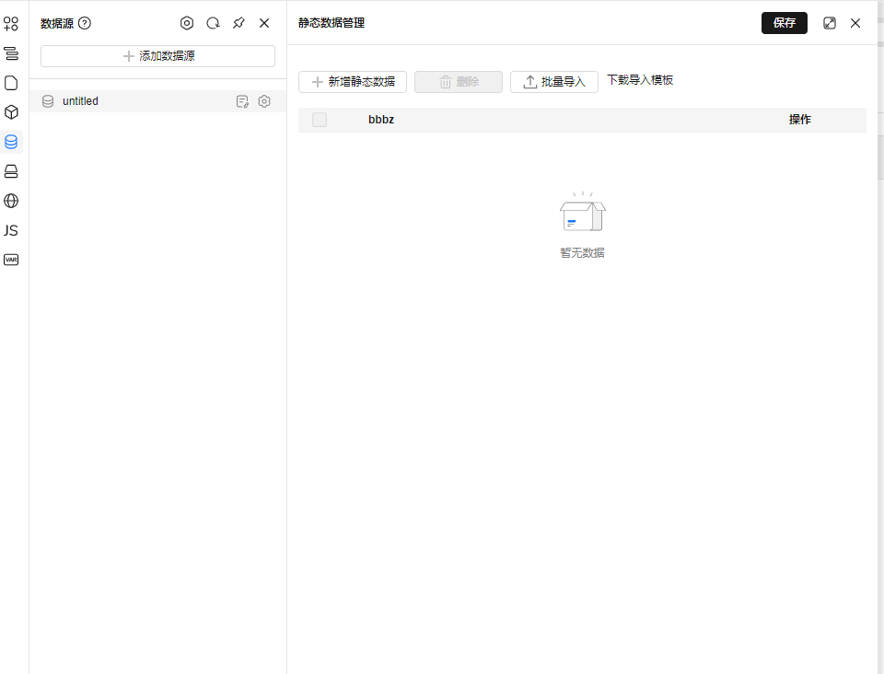Open the pages sidebar icon
The height and width of the screenshot is (674, 884).
click(11, 83)
